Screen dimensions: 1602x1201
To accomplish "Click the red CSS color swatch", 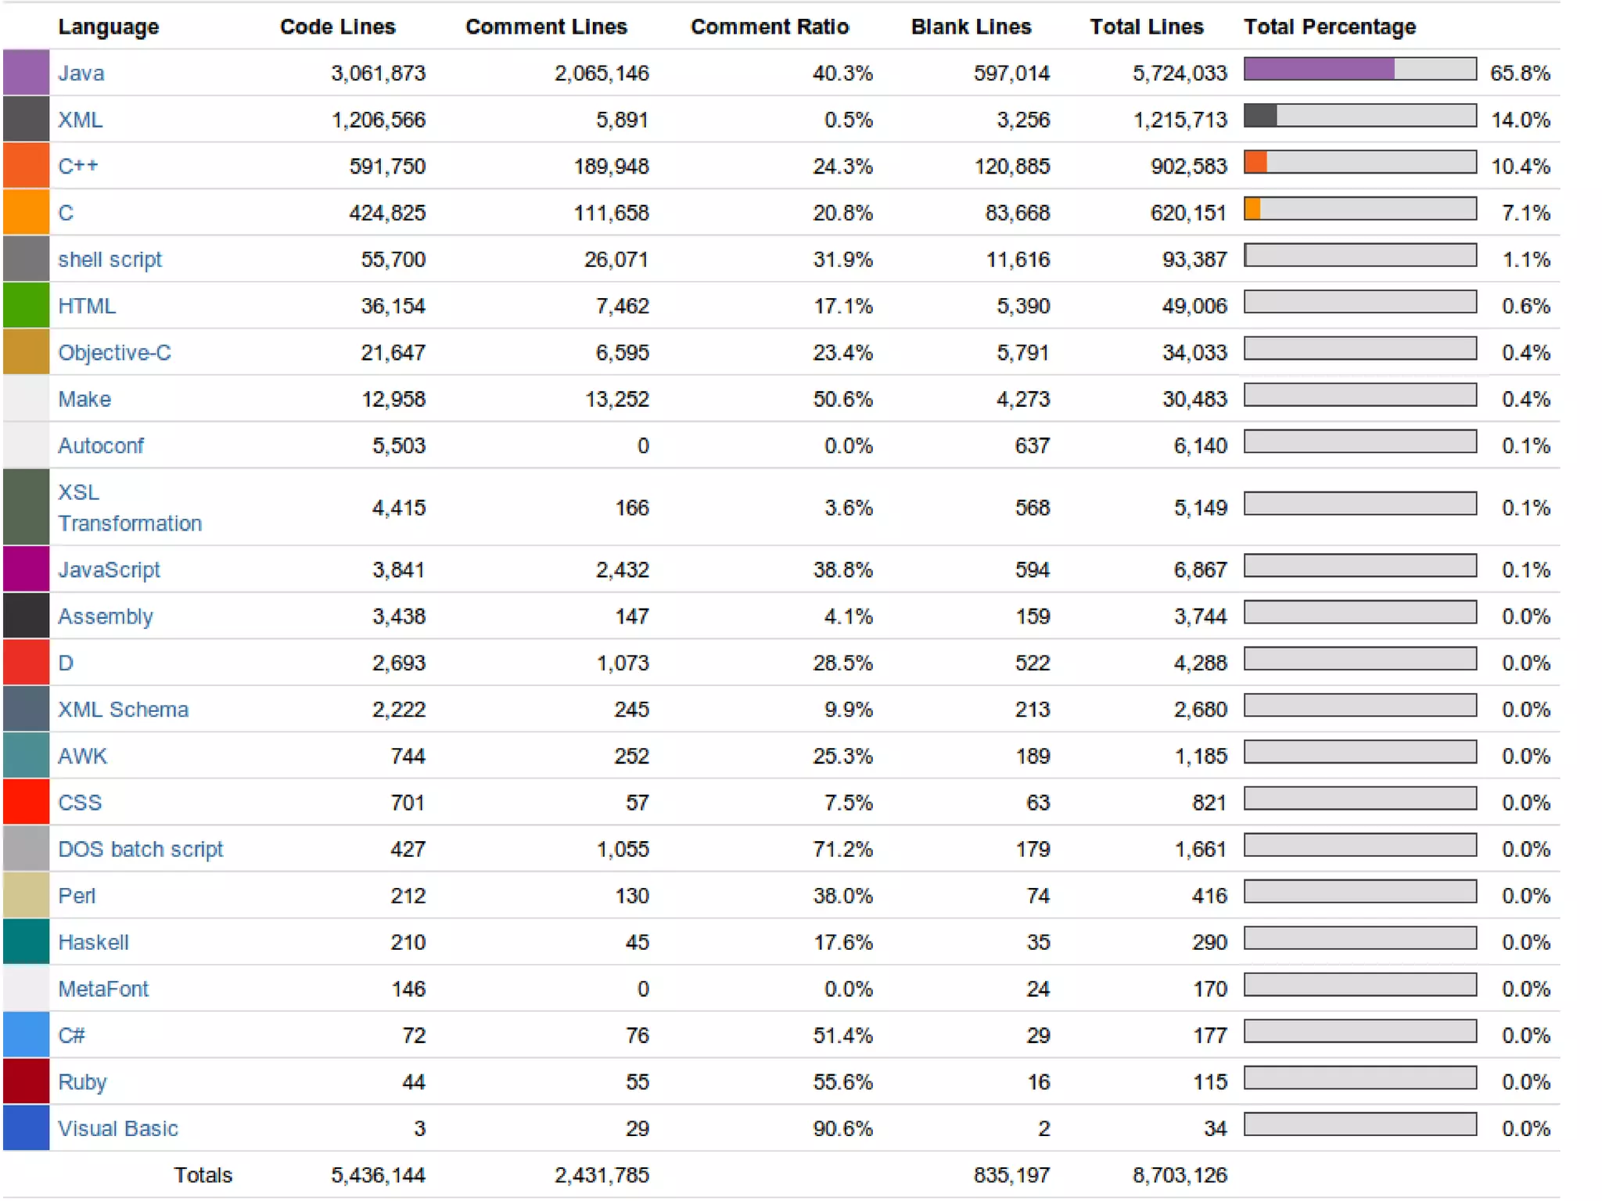I will click(26, 802).
